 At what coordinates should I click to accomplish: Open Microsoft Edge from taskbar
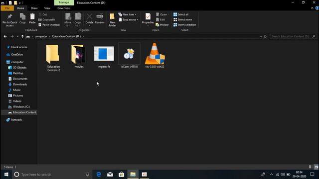click(99, 175)
